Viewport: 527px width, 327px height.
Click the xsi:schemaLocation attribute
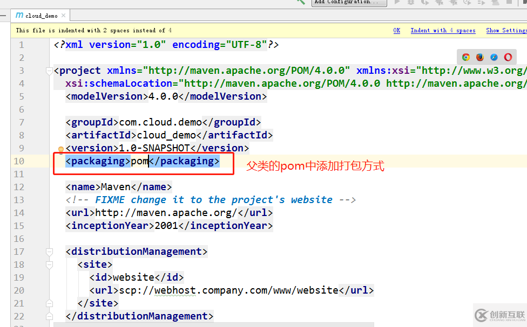(296, 84)
